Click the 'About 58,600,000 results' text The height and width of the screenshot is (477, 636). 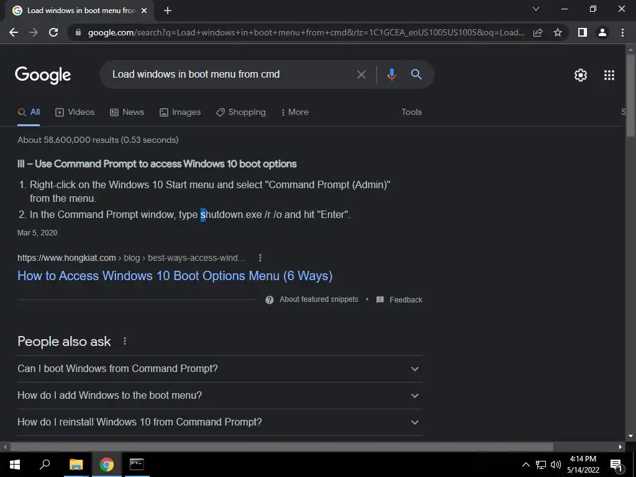tap(98, 140)
